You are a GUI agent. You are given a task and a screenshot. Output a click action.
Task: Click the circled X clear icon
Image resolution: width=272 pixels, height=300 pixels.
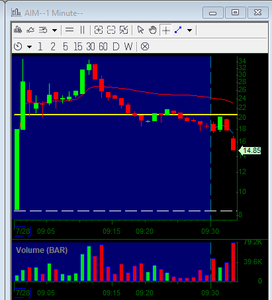pyautogui.click(x=145, y=46)
